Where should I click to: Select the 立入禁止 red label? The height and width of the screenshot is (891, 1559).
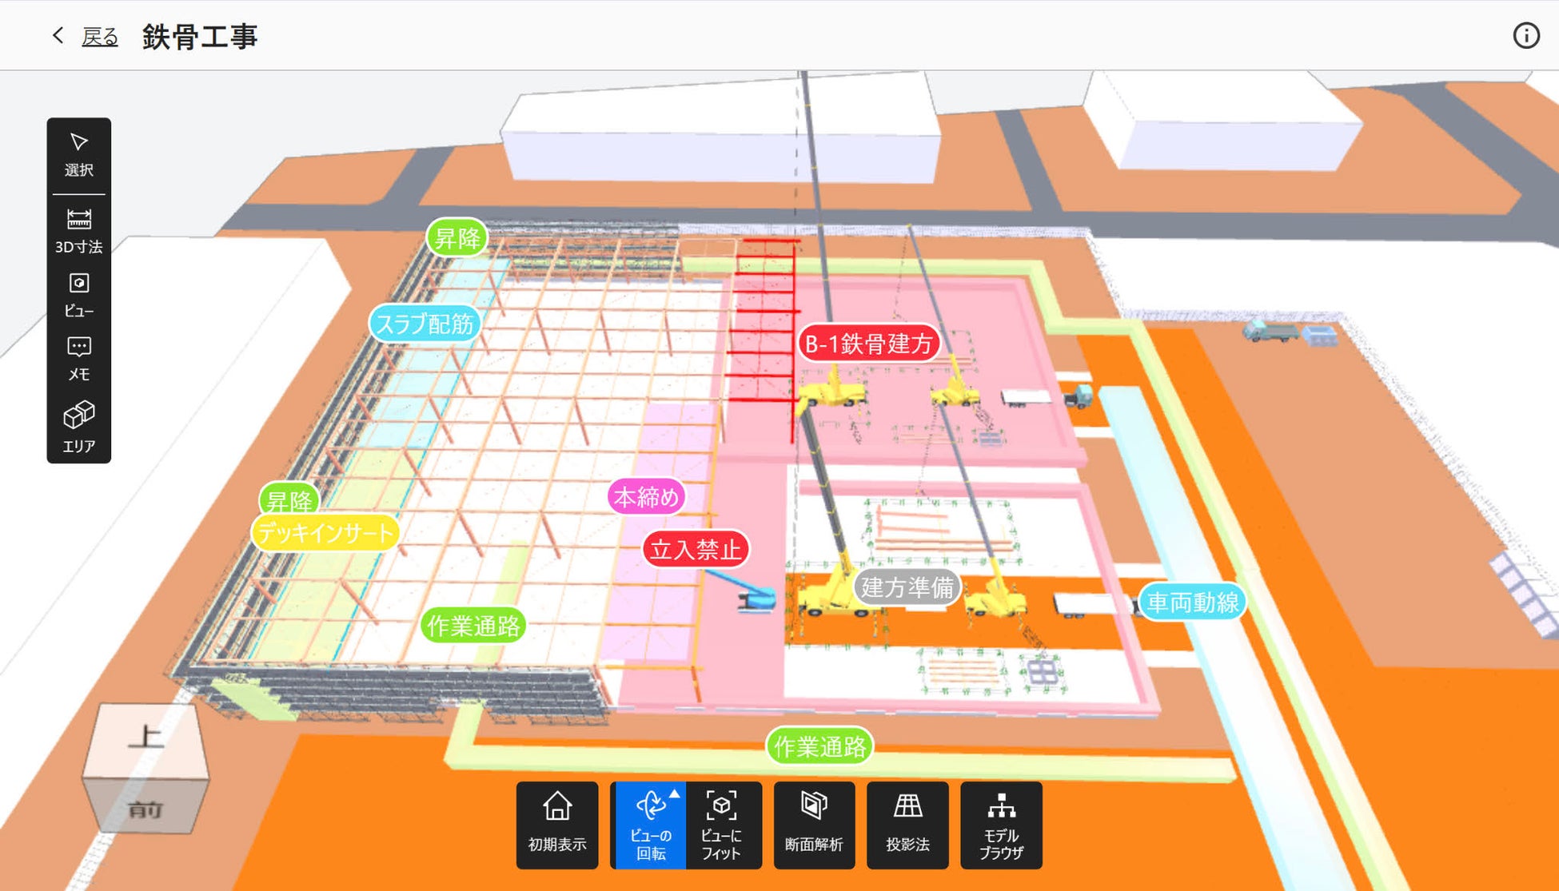coord(696,549)
